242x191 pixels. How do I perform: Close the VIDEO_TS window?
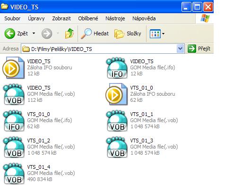208,7
